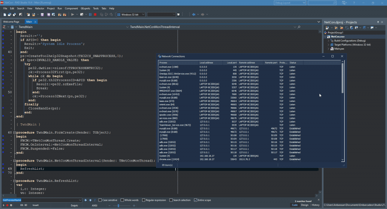Viewport: 387px width, 209px height.
Task: Open the search history dropdown of find box
Action: pyautogui.click(x=80, y=200)
